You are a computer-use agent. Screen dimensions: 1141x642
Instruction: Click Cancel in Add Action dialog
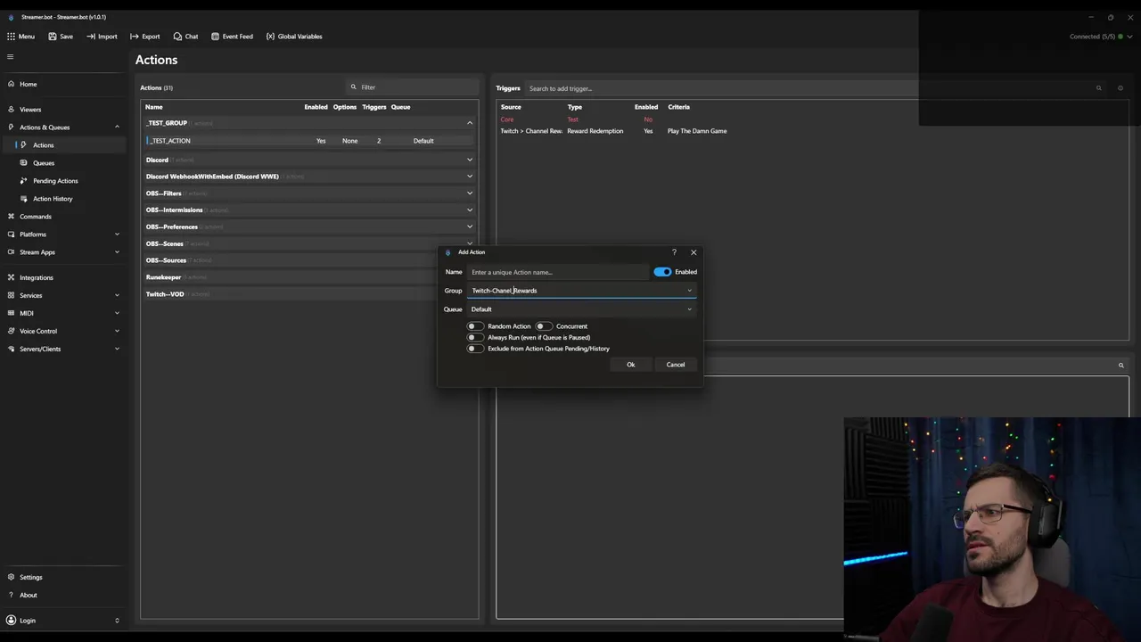[676, 365]
